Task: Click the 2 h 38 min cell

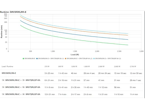Action: 75,87
